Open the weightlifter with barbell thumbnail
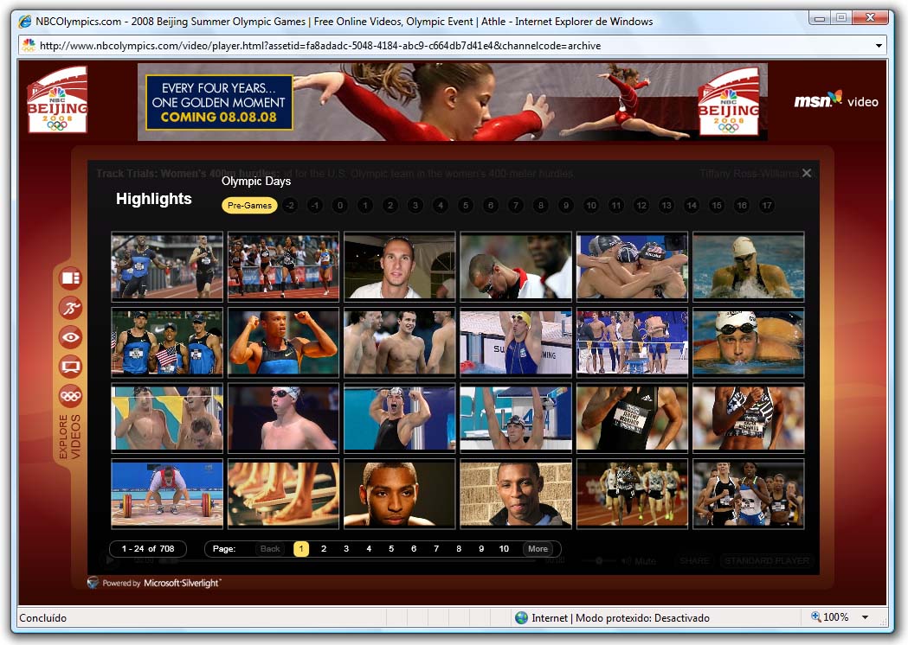 (167, 494)
